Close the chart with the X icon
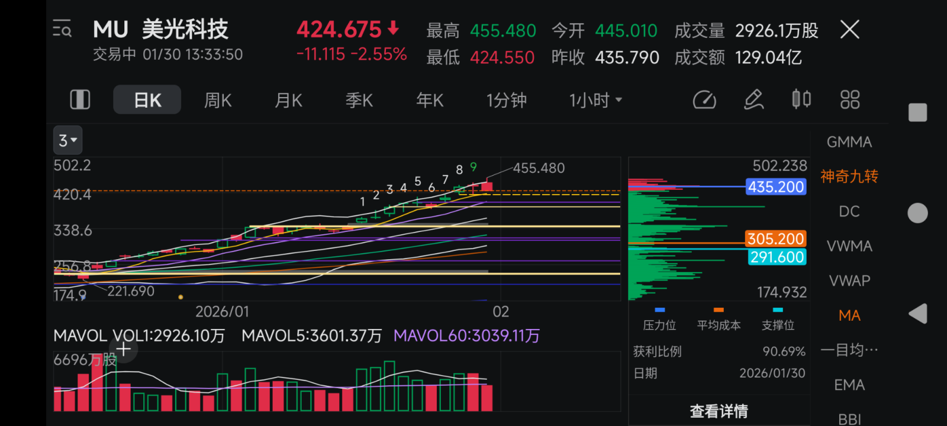The height and width of the screenshot is (426, 947). click(850, 30)
